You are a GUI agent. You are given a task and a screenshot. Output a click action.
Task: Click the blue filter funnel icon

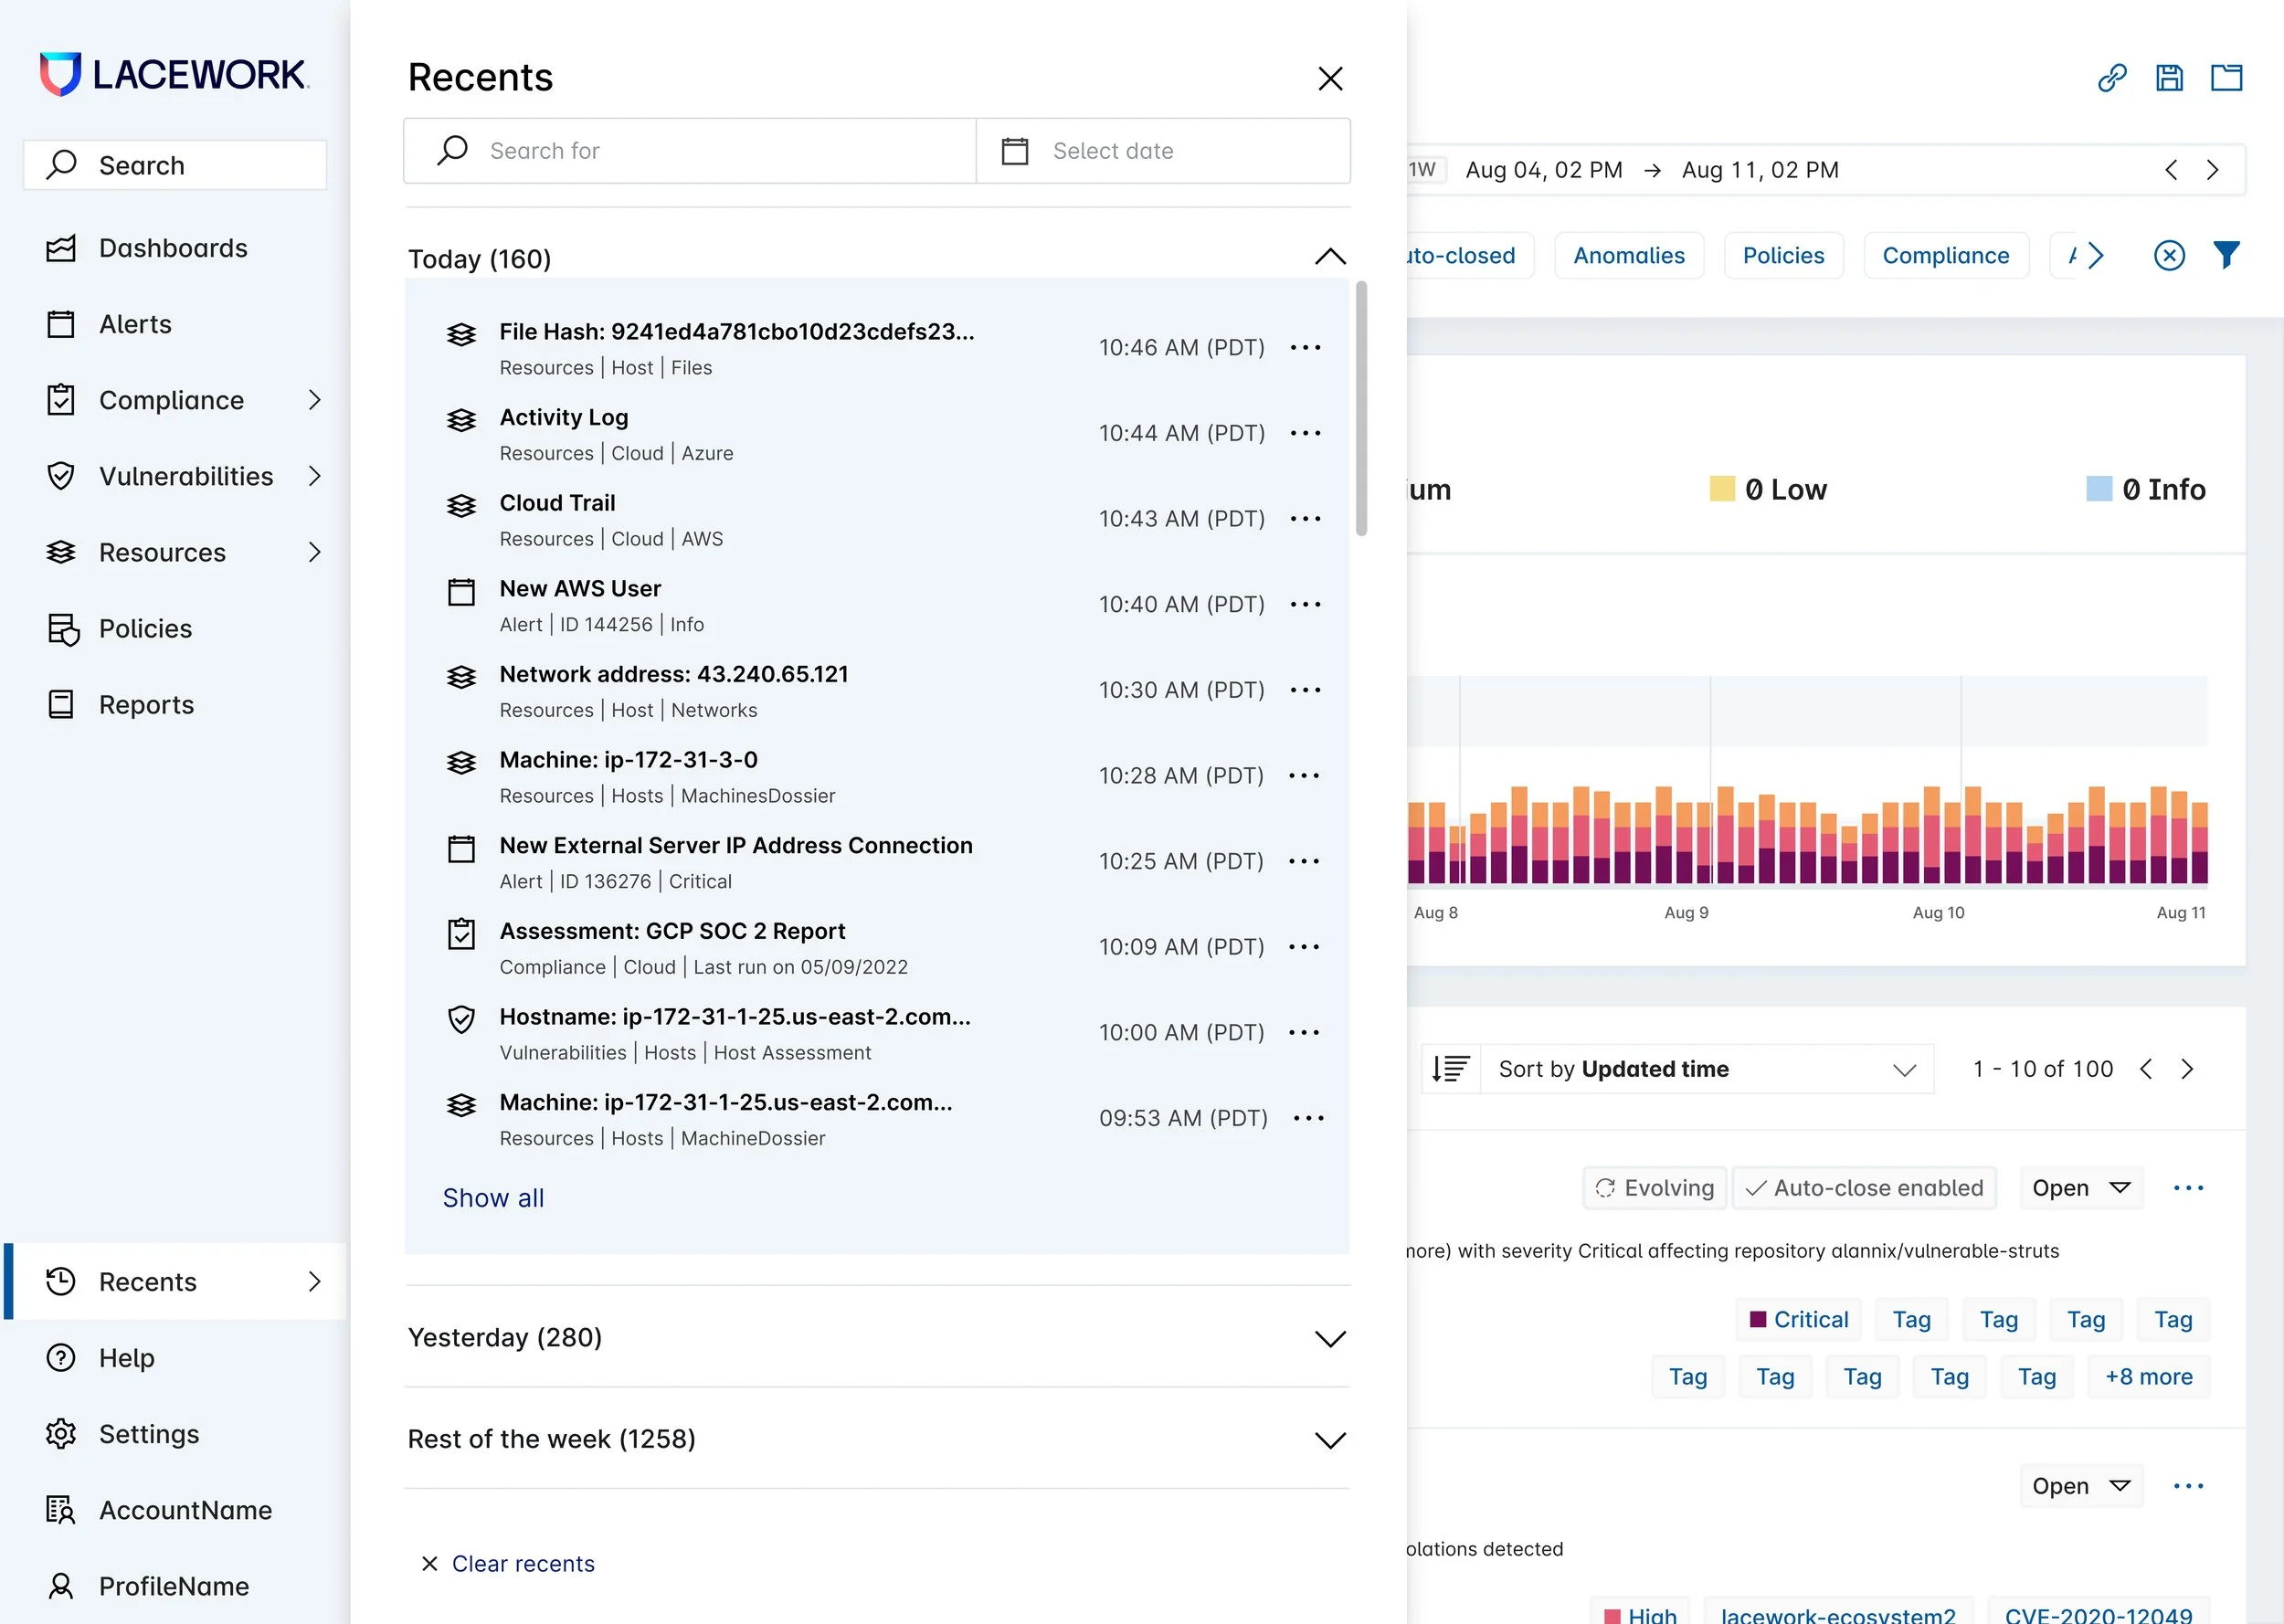click(2226, 256)
